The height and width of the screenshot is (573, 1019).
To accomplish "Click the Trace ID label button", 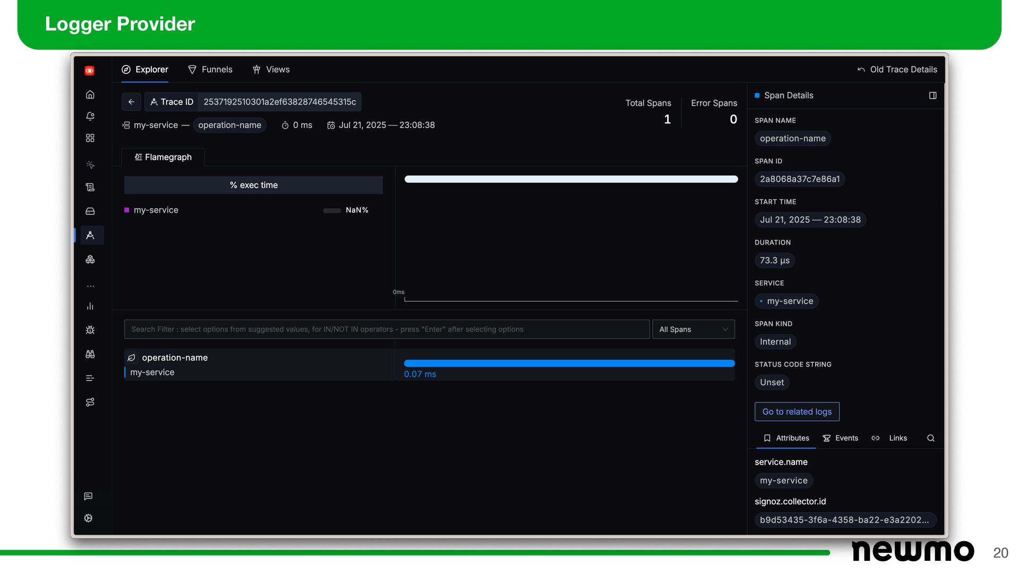I will tap(172, 102).
